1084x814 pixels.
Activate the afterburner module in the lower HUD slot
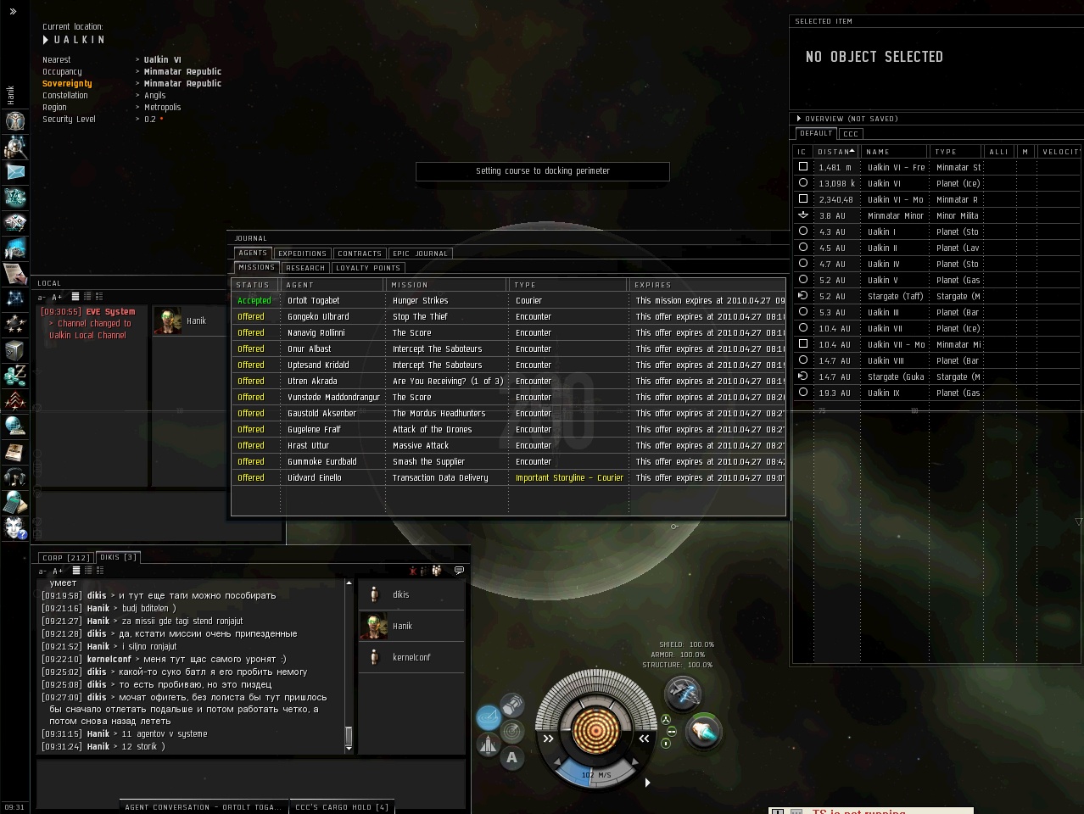(x=703, y=731)
